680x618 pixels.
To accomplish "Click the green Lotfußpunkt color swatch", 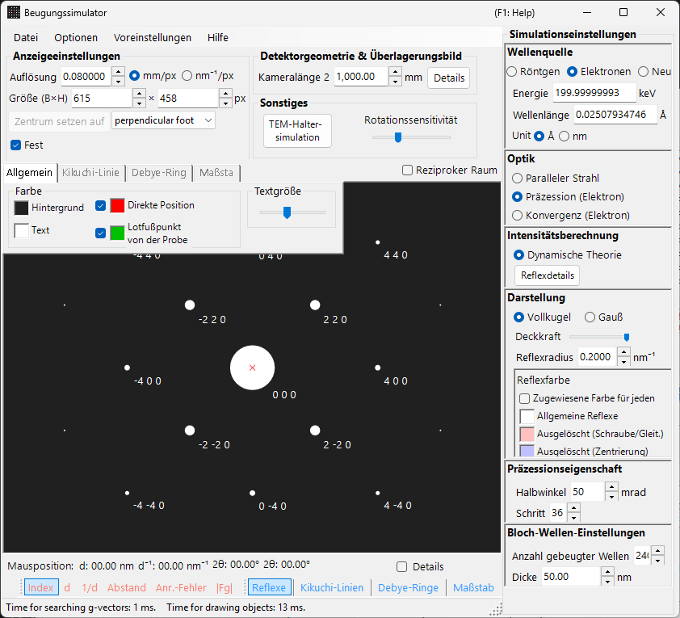I will click(x=117, y=233).
